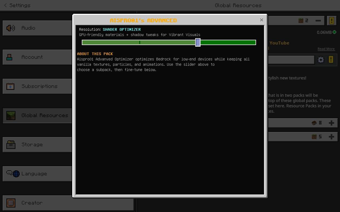Click yellow warning icon beside active packs

[332, 20]
